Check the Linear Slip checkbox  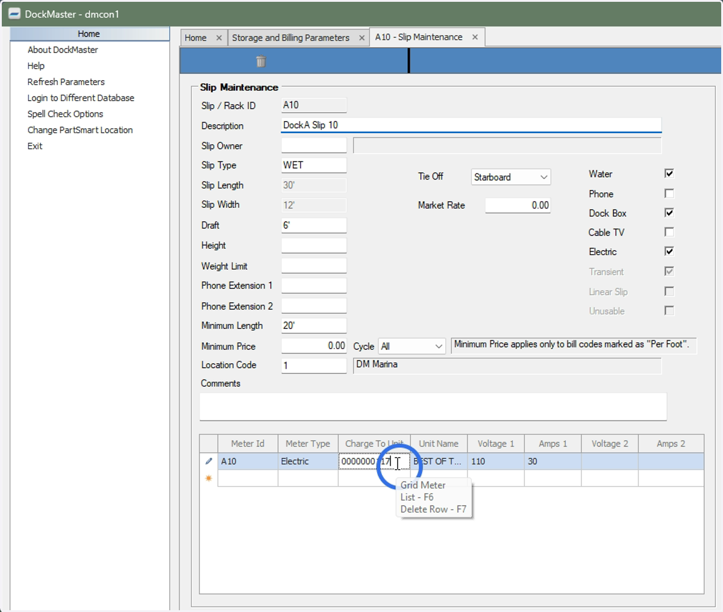(x=669, y=291)
